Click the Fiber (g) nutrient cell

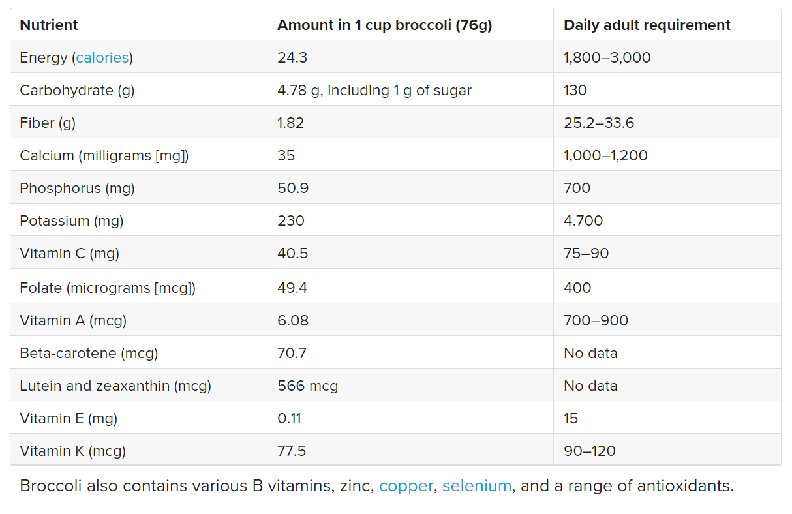[x=48, y=123]
